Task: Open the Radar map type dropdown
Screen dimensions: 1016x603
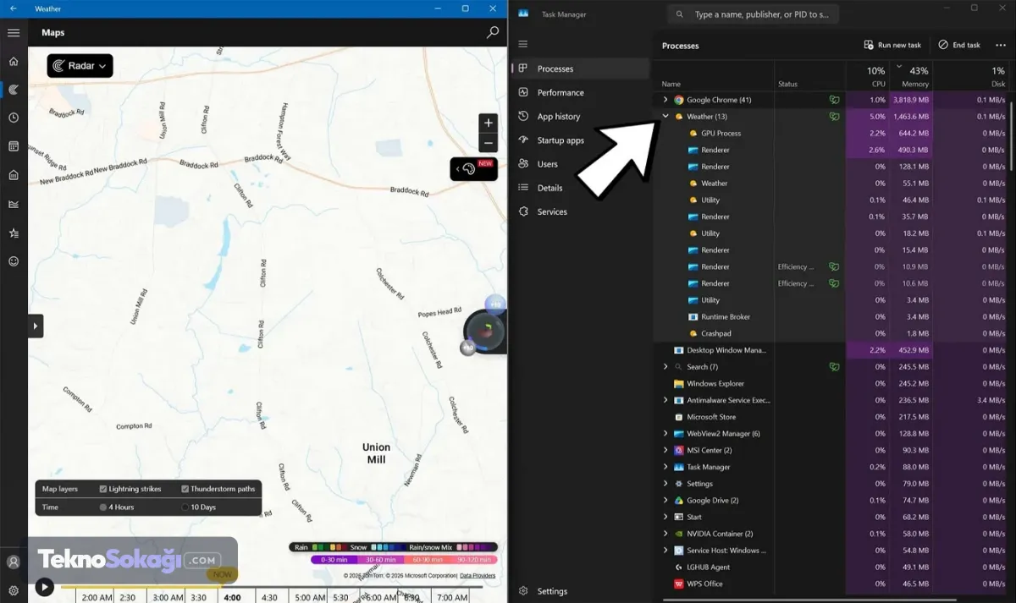Action: click(x=80, y=66)
